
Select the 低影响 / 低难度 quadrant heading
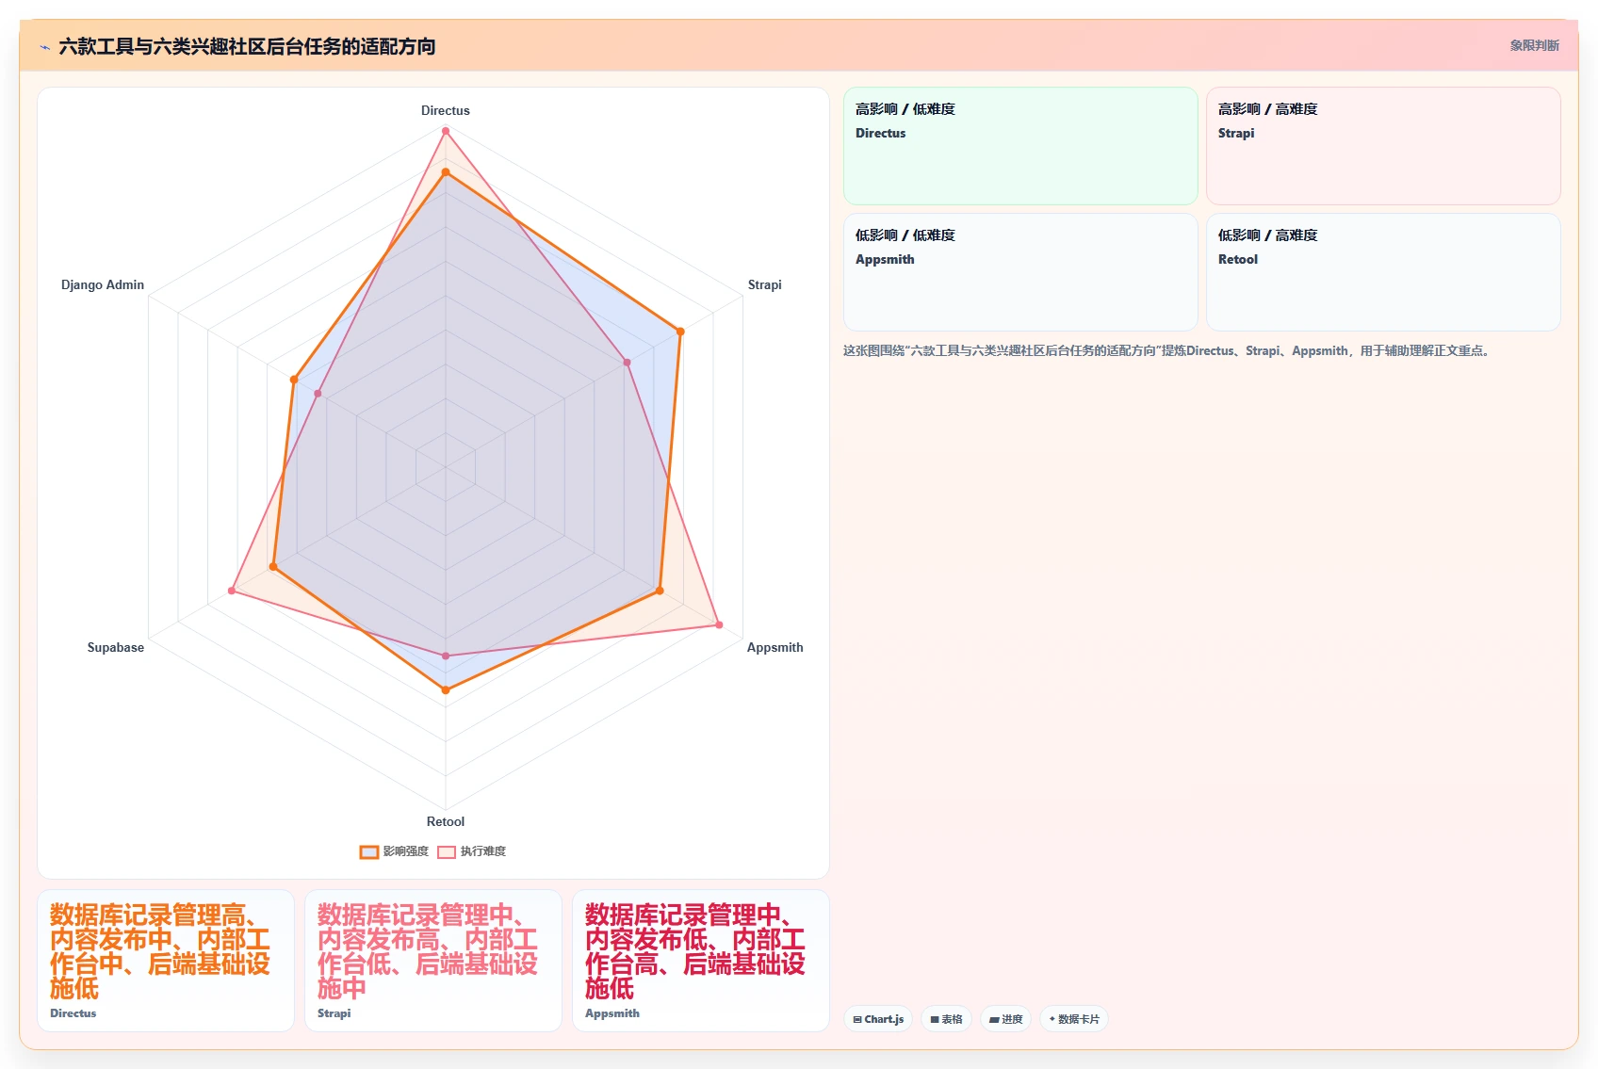click(x=905, y=235)
